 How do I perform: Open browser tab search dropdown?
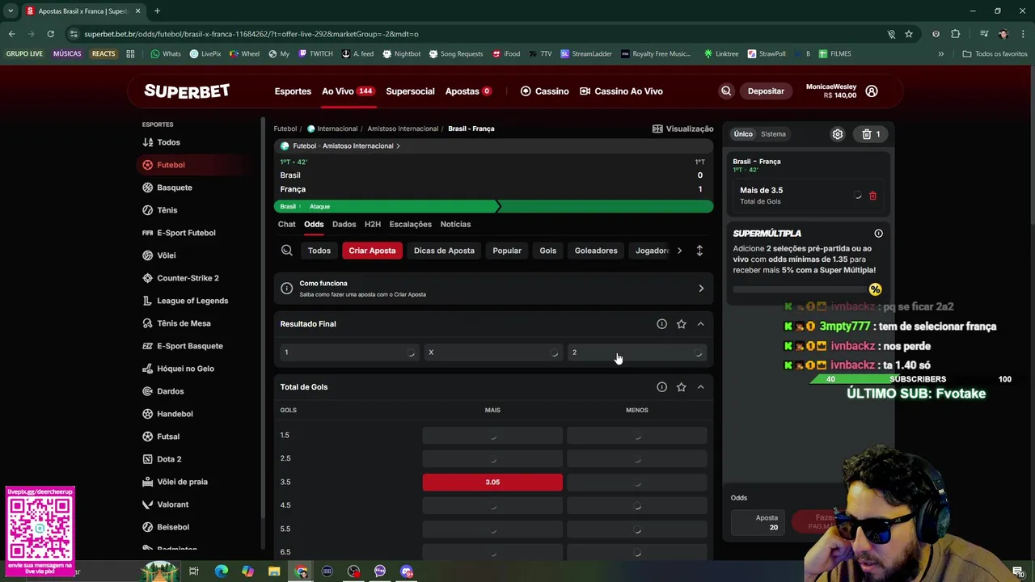click(x=11, y=11)
